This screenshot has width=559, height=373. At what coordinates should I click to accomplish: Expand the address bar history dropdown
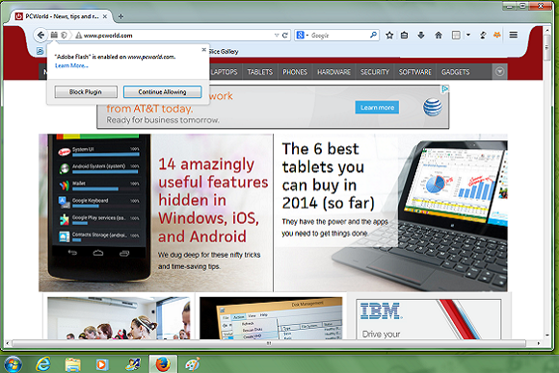(277, 36)
